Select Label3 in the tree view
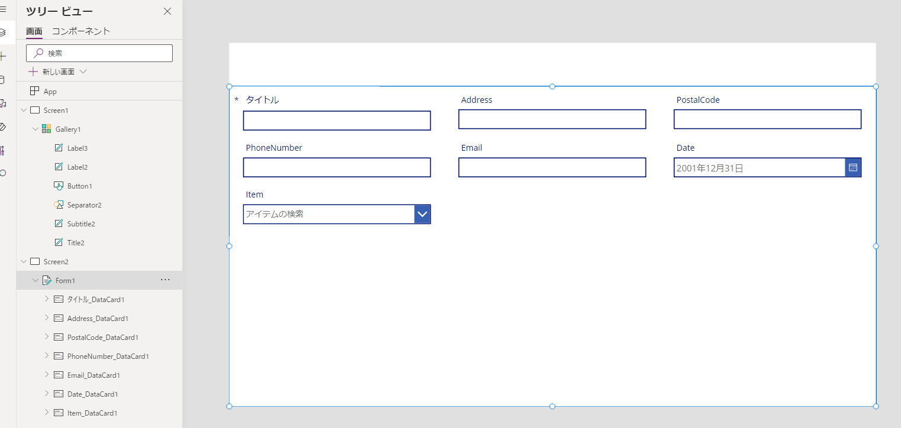Image resolution: width=901 pixels, height=428 pixels. pos(77,148)
